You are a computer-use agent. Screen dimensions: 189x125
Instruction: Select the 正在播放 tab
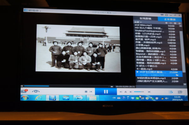pos(170,19)
